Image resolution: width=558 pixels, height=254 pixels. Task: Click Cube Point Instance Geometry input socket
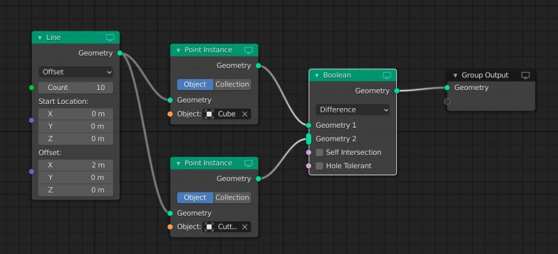point(170,100)
